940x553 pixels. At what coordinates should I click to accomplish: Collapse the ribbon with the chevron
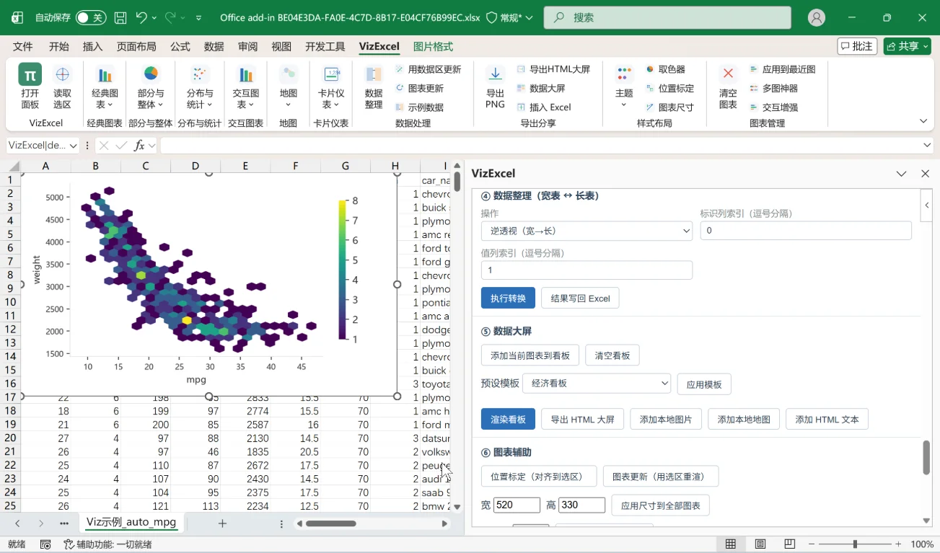point(923,121)
